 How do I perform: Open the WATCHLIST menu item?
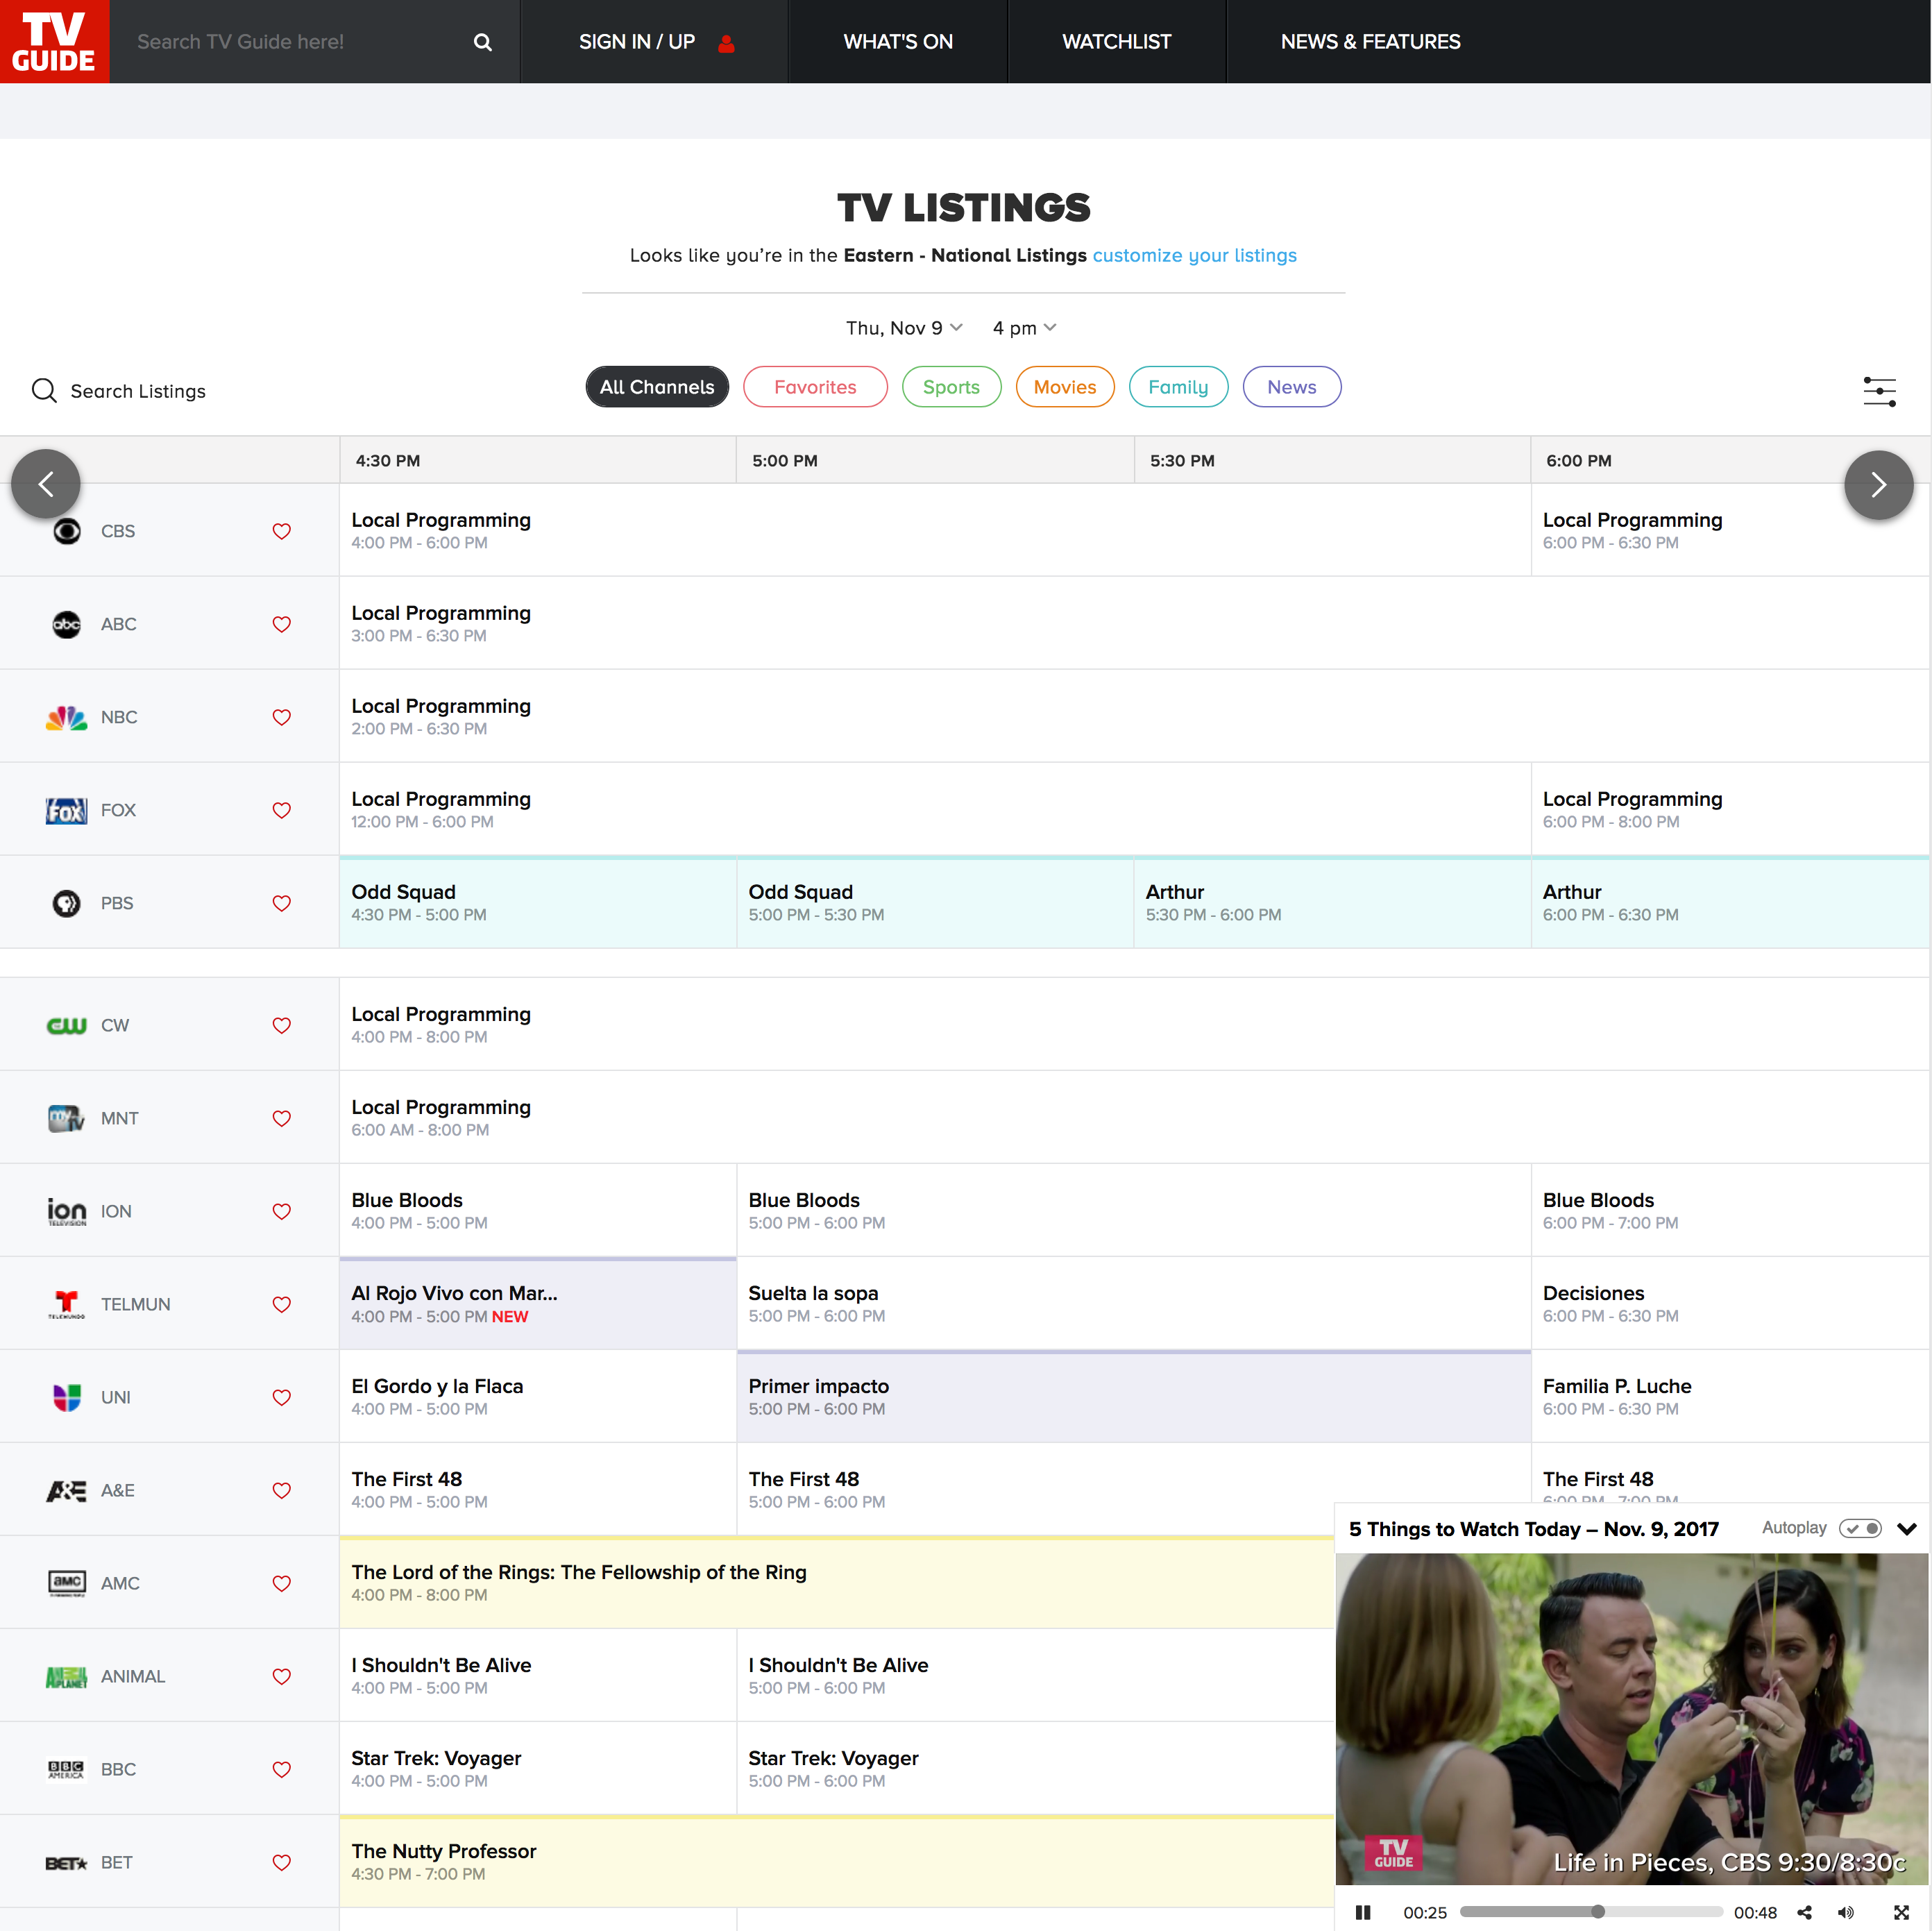pos(1115,42)
